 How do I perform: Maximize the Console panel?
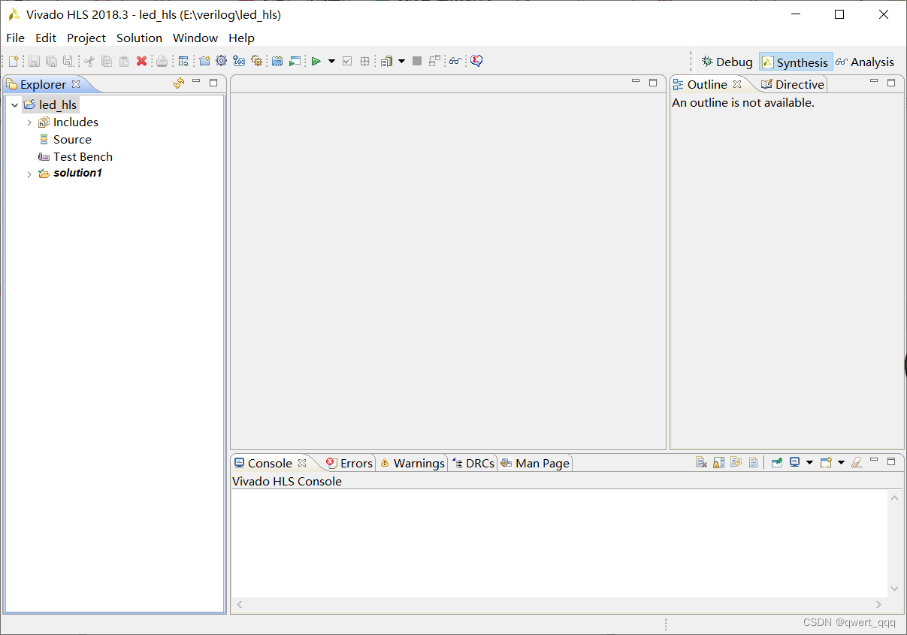point(891,461)
